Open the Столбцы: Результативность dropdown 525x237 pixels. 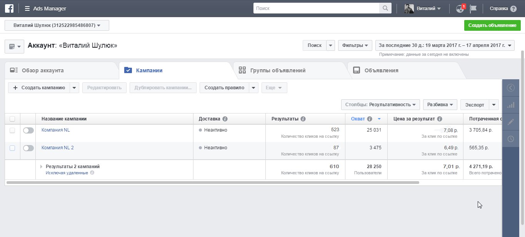[380, 105]
